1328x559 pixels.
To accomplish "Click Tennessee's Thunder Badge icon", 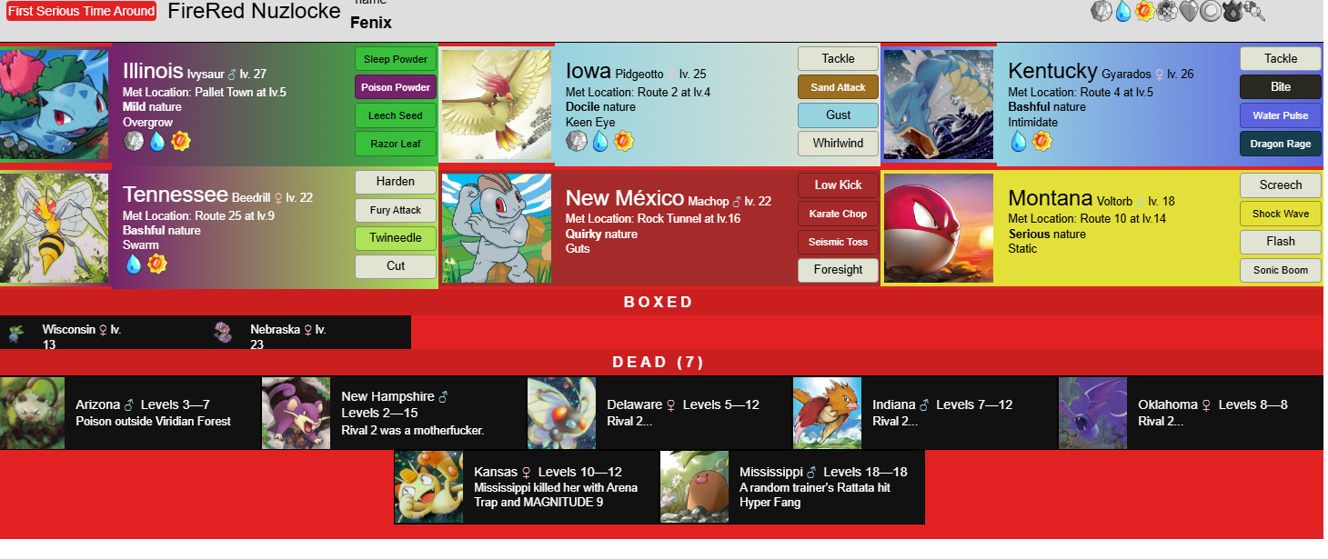I will click(x=157, y=264).
